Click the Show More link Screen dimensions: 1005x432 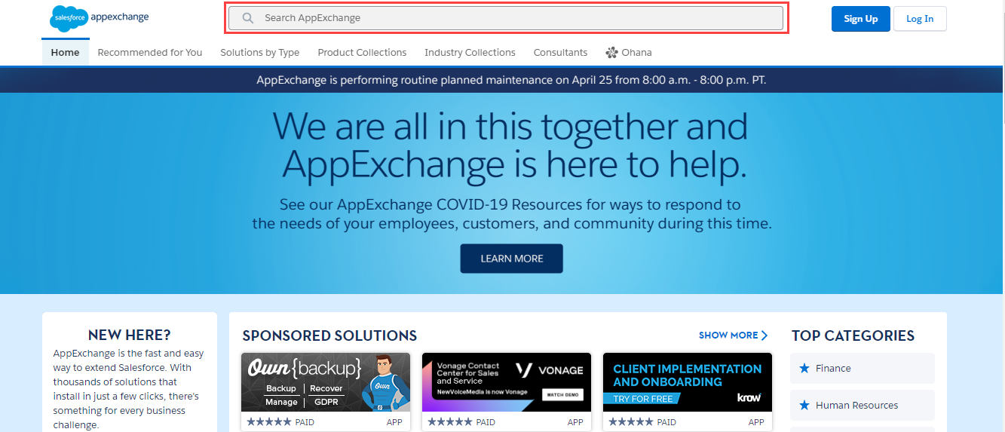(734, 335)
